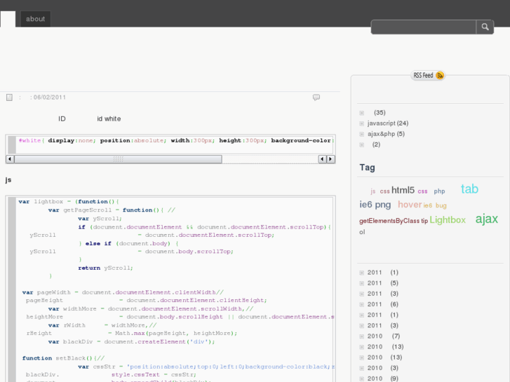The width and height of the screenshot is (510, 382).
Task: Click the hover tag link
Action: pos(409,205)
